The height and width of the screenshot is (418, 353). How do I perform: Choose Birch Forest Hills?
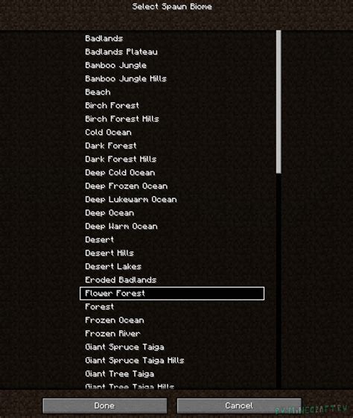click(172, 119)
